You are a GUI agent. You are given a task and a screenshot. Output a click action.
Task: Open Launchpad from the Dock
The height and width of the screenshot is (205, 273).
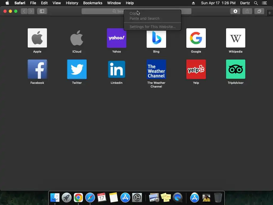66,198
